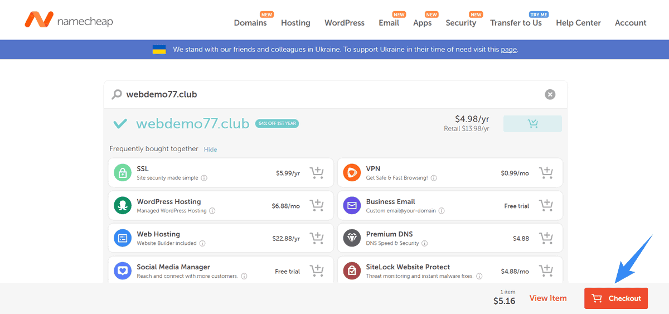Show info for VPN description

click(x=434, y=178)
